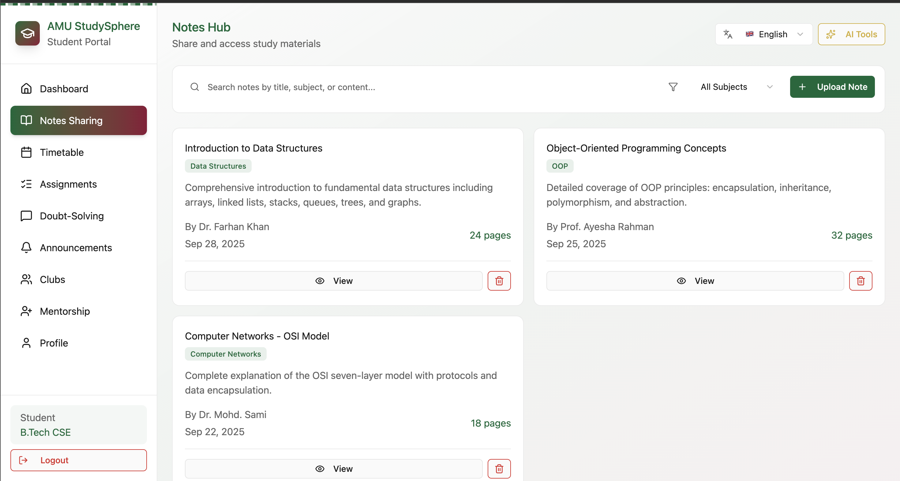Click the filter funnel icon
The height and width of the screenshot is (481, 900).
(673, 87)
